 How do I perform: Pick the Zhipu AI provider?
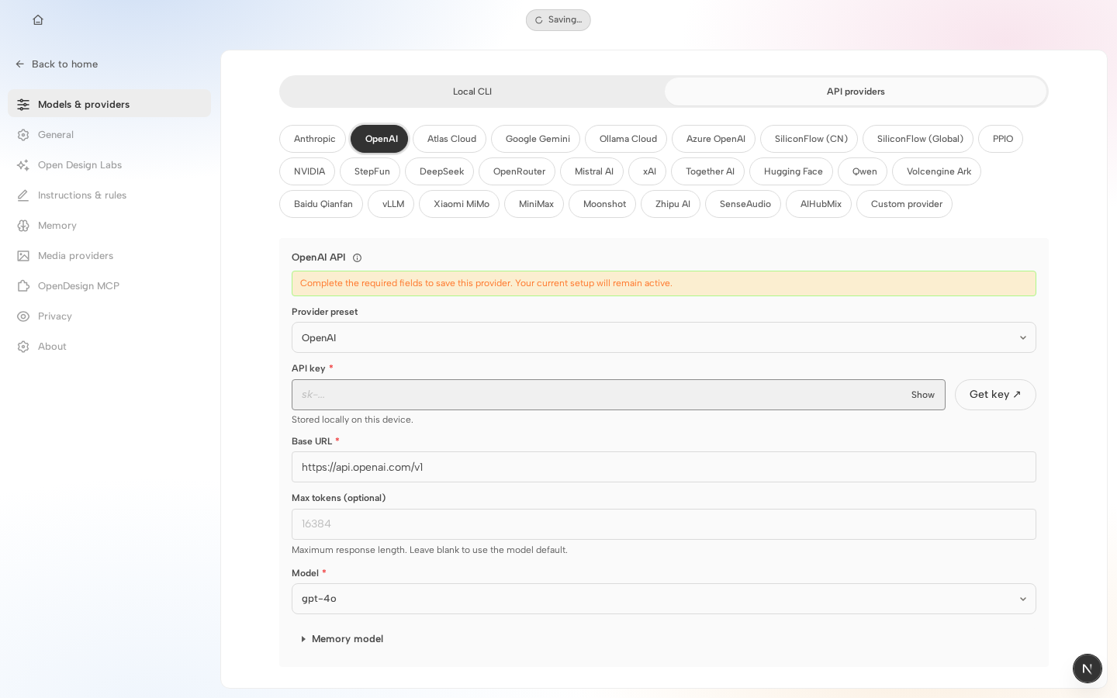(x=671, y=204)
